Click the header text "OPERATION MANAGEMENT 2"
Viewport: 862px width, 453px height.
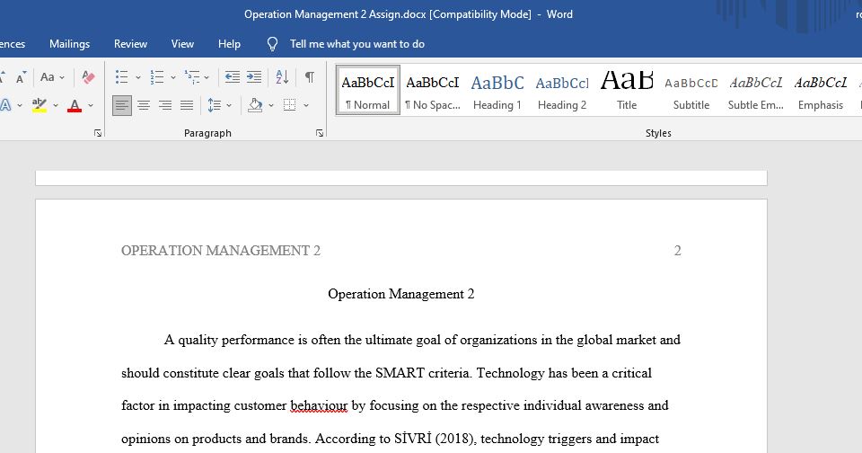[221, 251]
